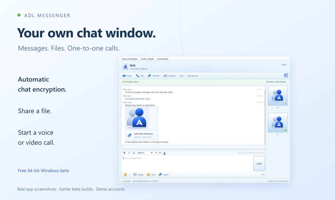Click the ADL logo icon in toolbar
The height and width of the screenshot is (200, 335).
tap(286, 76)
